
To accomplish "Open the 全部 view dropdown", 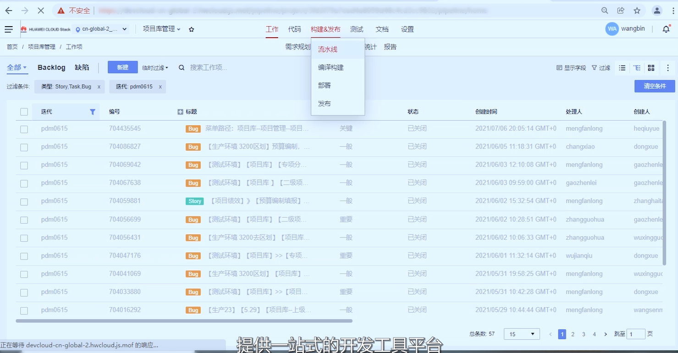I will [x=17, y=67].
